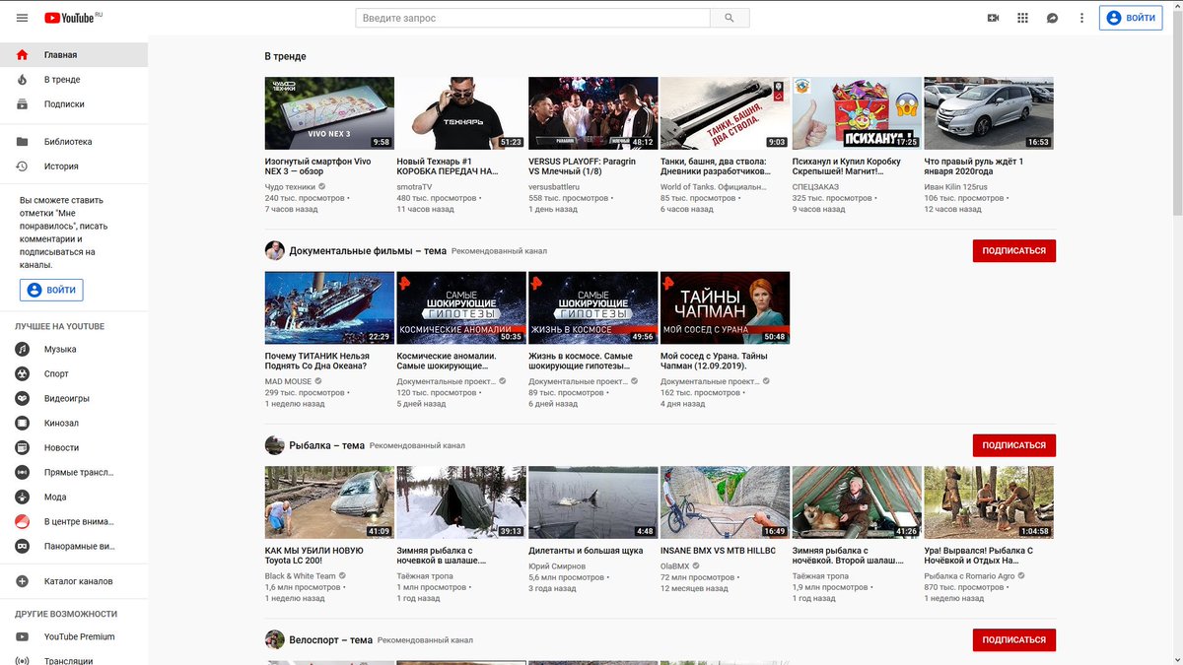Click the search magnifier button

(730, 18)
